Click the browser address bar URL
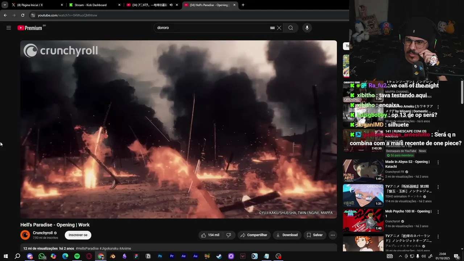The height and width of the screenshot is (261, 464). tap(67, 15)
